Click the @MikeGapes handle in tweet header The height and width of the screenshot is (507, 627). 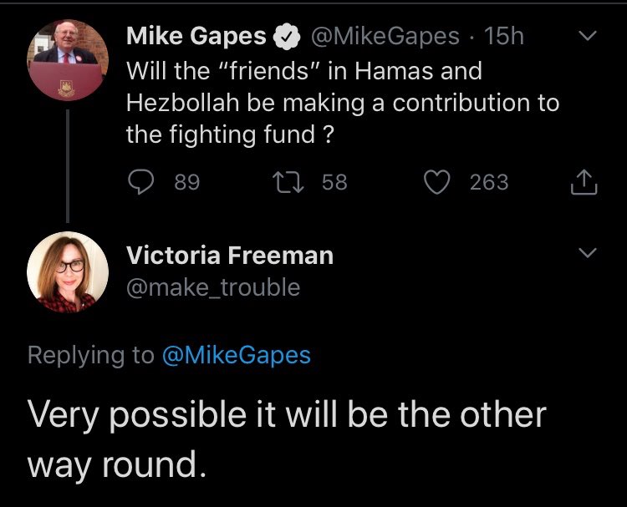click(385, 37)
